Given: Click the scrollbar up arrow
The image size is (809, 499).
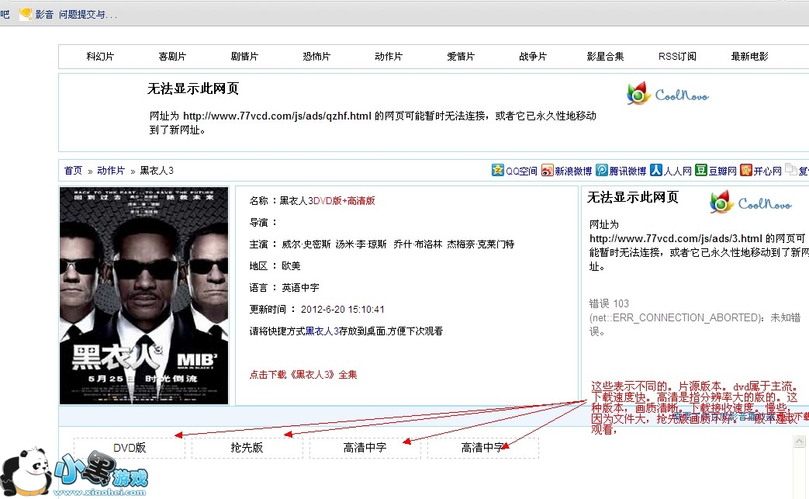Looking at the screenshot, I should [x=799, y=442].
